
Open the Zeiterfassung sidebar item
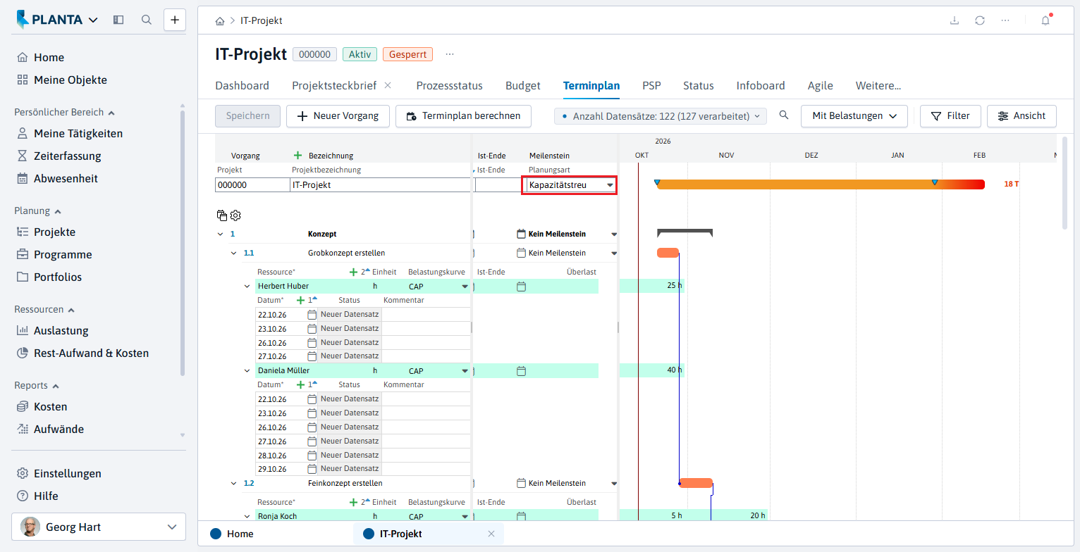click(x=68, y=156)
